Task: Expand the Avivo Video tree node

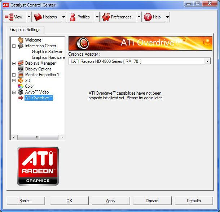Action: tap(14, 92)
